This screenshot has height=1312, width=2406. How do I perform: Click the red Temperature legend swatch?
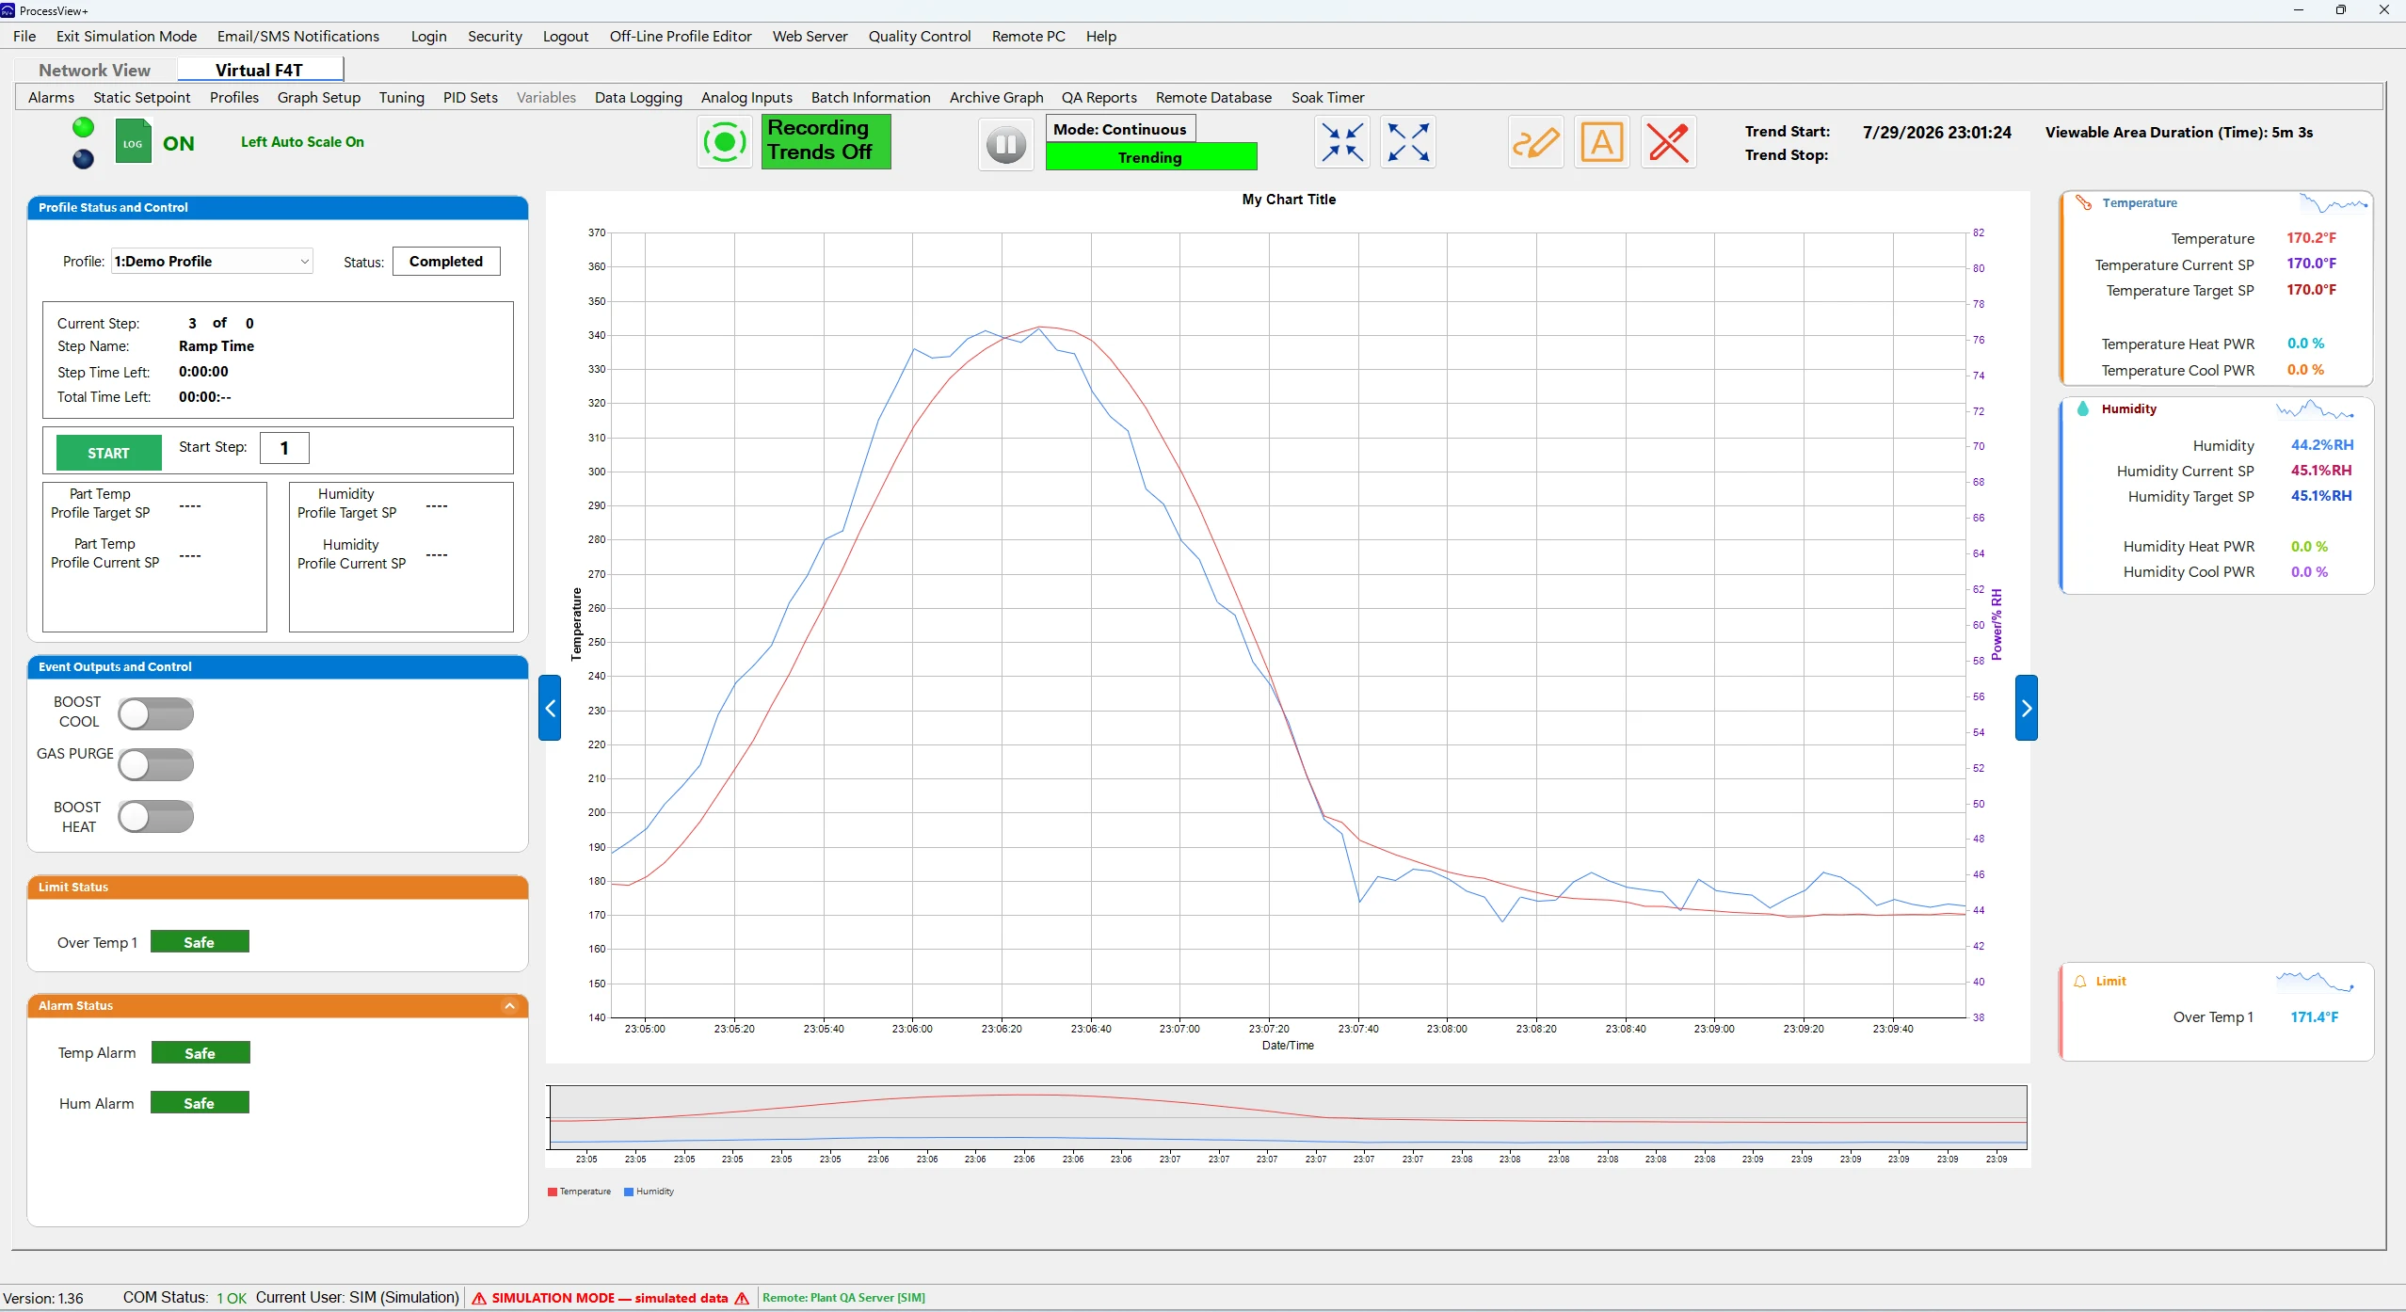point(553,1192)
